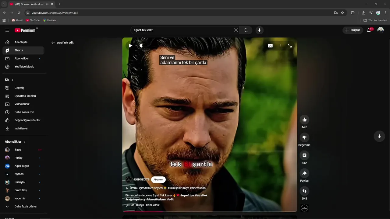Click the Oluştur create button
The width and height of the screenshot is (390, 219).
(x=353, y=30)
